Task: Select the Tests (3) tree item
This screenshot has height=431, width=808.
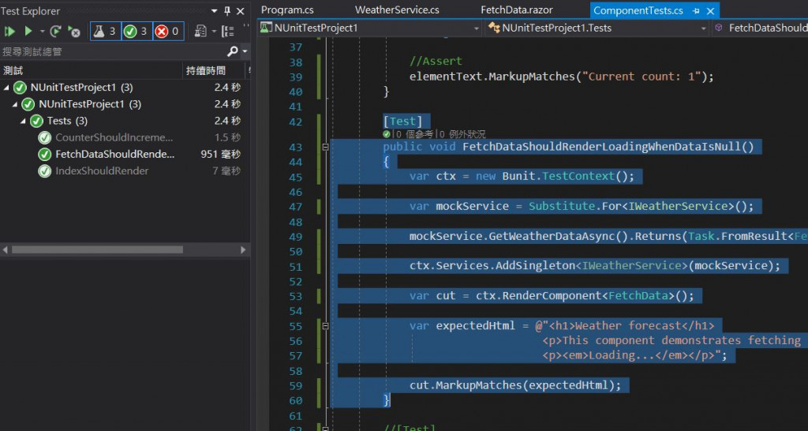Action: pos(67,121)
